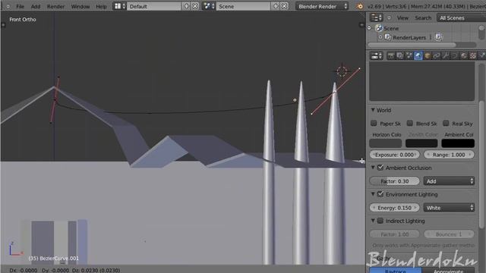Open the Render menu

click(x=55, y=7)
